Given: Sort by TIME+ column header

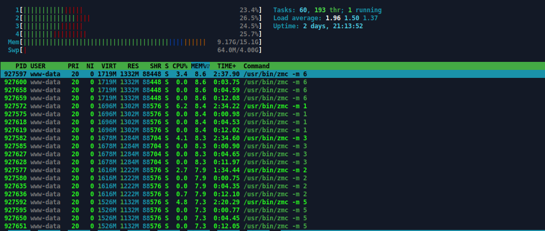Looking at the screenshot, I should click(227, 66).
